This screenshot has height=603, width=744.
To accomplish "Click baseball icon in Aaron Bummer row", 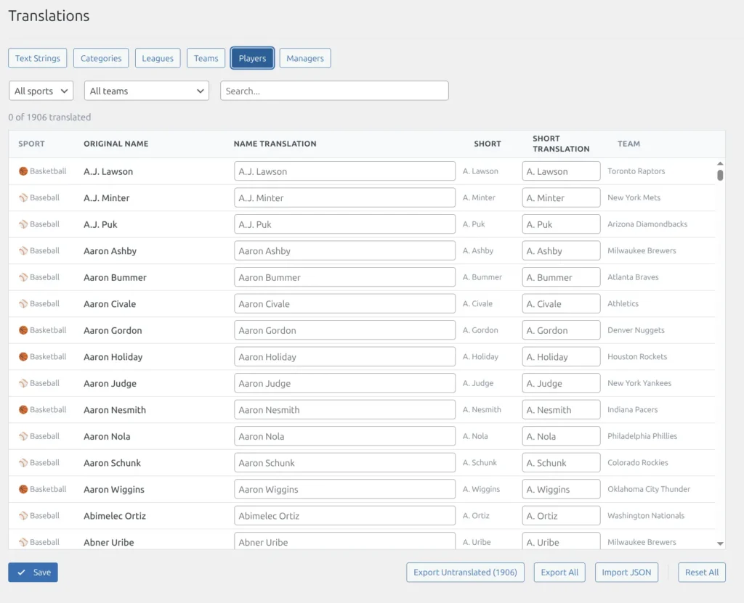I will click(x=23, y=277).
